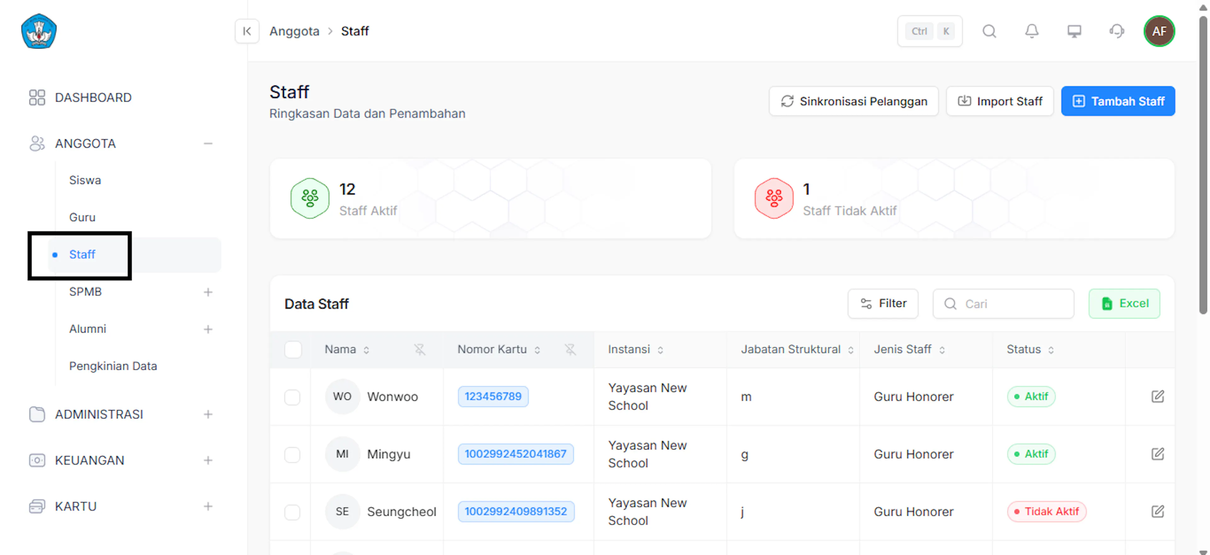Edit Seungcheol's staff record
Image resolution: width=1210 pixels, height=555 pixels.
[x=1157, y=511]
